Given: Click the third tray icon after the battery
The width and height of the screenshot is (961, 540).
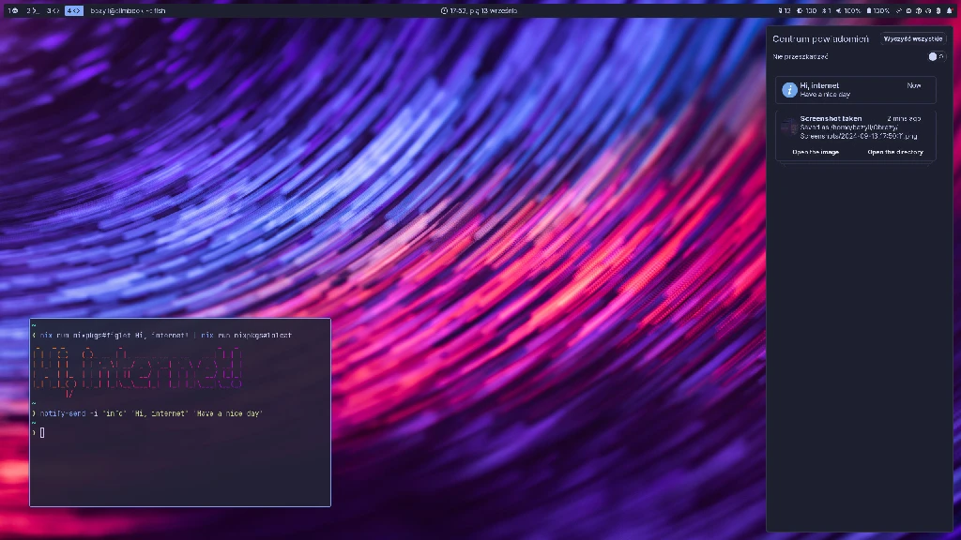Looking at the screenshot, I should tap(919, 10).
